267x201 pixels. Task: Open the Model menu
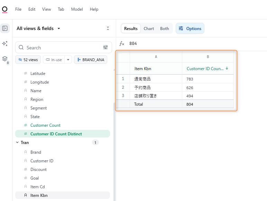77,9
